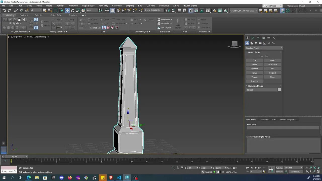The image size is (322, 181).
Task: Open the Utilities wrench tab in command panel
Action: coord(274,38)
